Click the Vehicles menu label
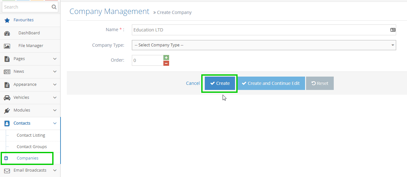Image resolution: width=407 pixels, height=177 pixels. tap(21, 98)
